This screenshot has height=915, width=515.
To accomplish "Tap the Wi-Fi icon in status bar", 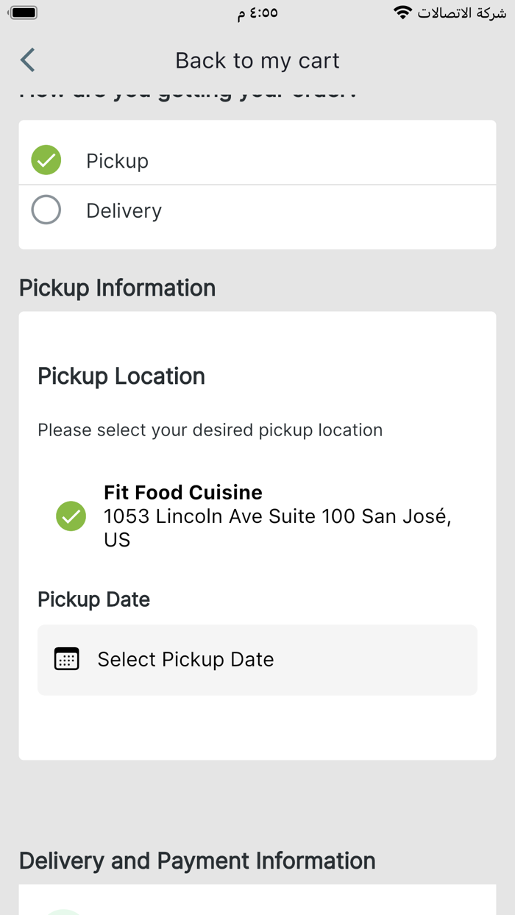I will [402, 13].
